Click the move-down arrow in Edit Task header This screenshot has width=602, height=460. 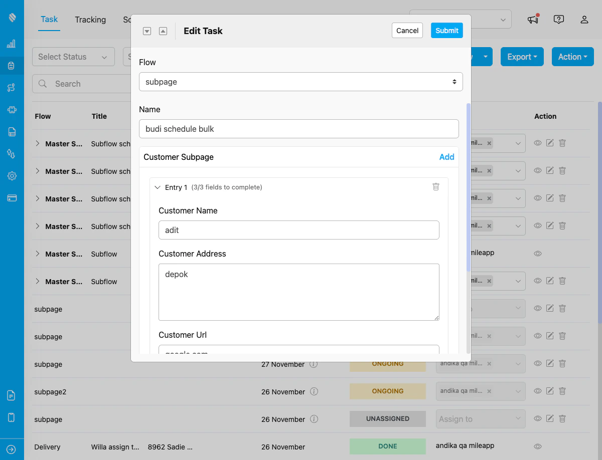point(147,31)
